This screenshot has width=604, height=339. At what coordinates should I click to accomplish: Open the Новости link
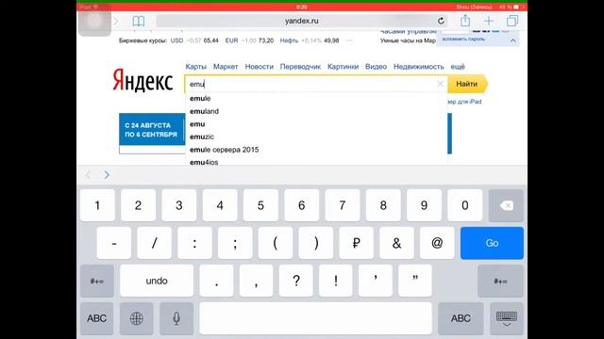259,67
